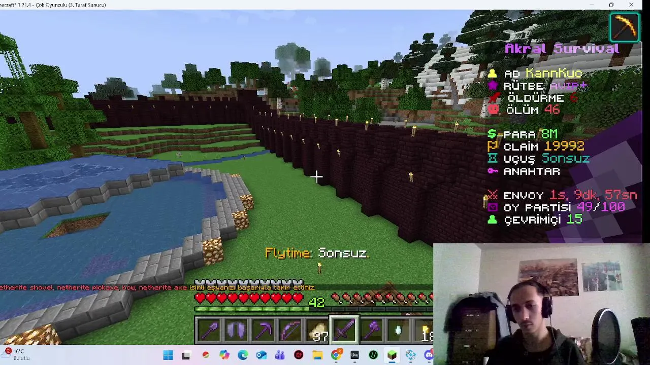650x365 pixels.
Task: Open Microsoft Teams from taskbar
Action: click(280, 355)
